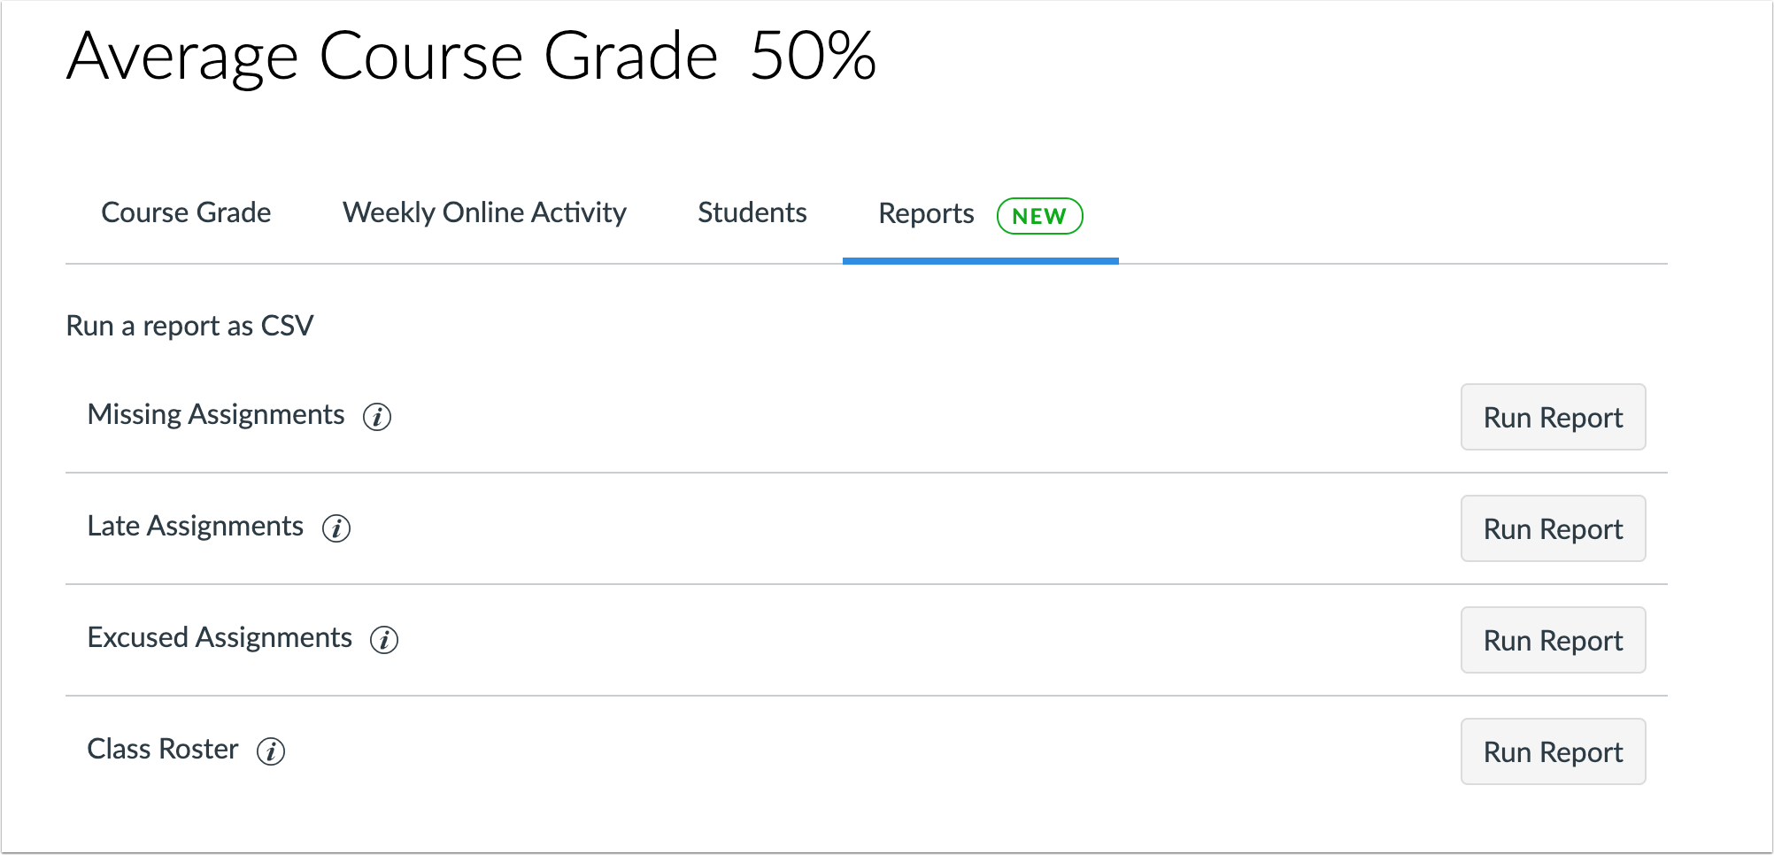Open the Late Assignments info tooltip
This screenshot has width=1774, height=855.
(337, 528)
